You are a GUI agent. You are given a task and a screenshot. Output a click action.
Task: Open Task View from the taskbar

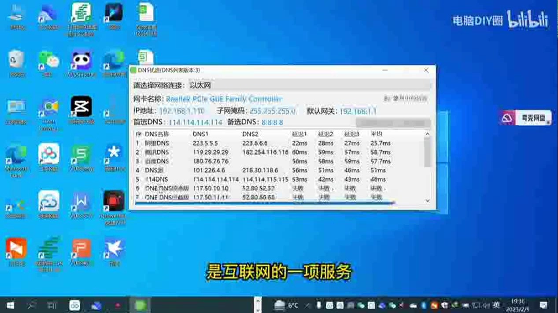click(x=52, y=305)
